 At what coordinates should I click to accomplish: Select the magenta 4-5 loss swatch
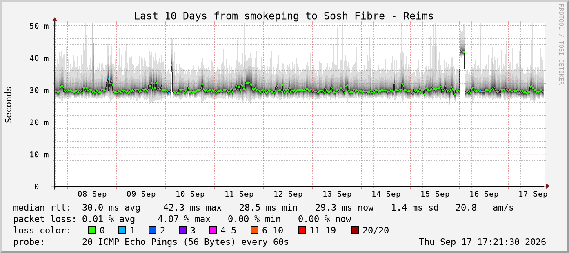coord(213,230)
